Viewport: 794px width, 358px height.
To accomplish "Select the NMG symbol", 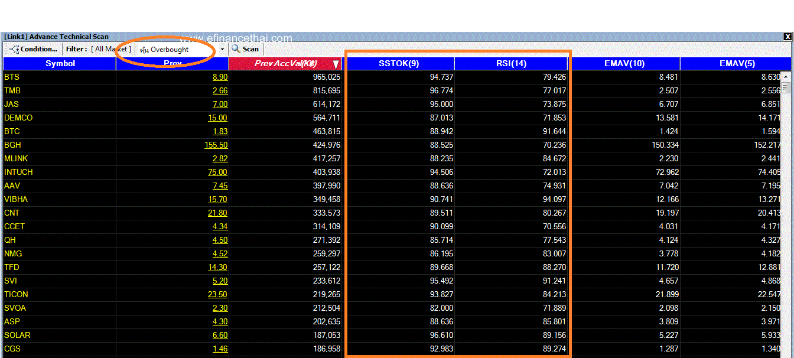I will coord(12,253).
